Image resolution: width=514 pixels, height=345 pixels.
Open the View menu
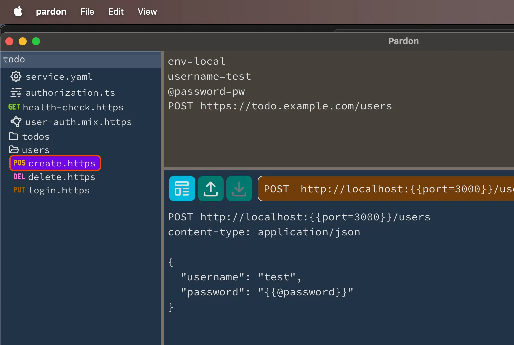pyautogui.click(x=147, y=12)
